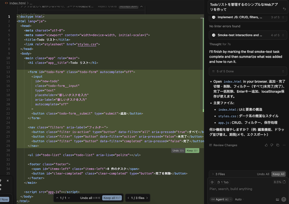Click the 1 Tab context pill
Image resolution: width=289 pixels, height=204 pixels.
(223, 182)
